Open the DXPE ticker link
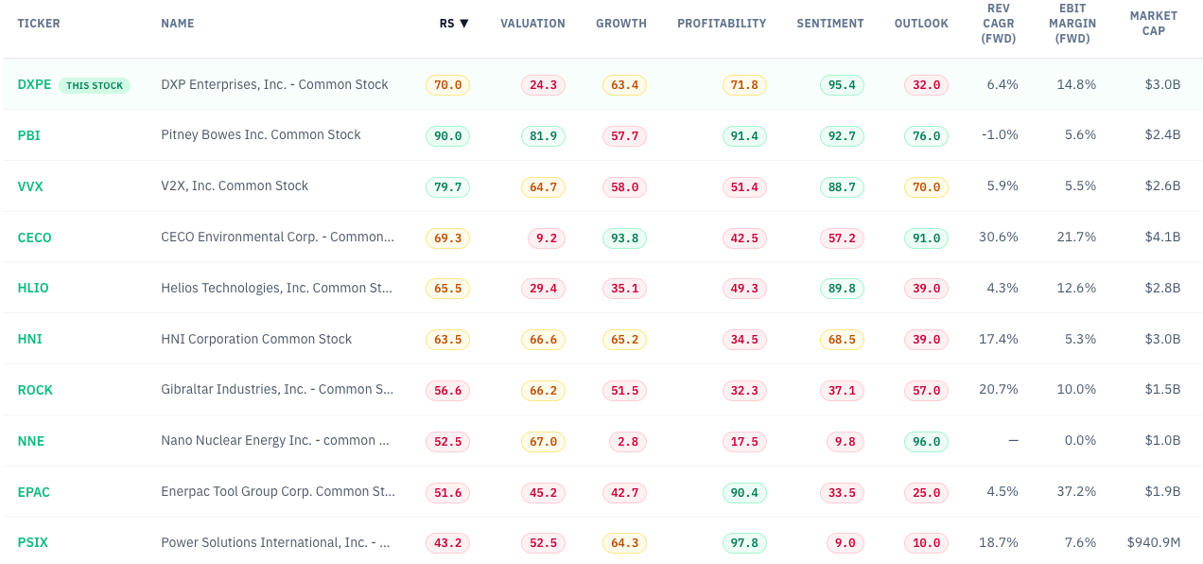 click(34, 84)
